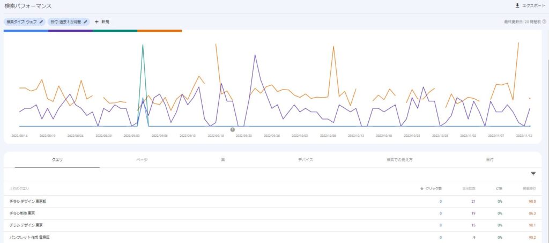Select the query チラシ デザイン 東京都
The height and width of the screenshot is (243, 549).
[x=28, y=201]
